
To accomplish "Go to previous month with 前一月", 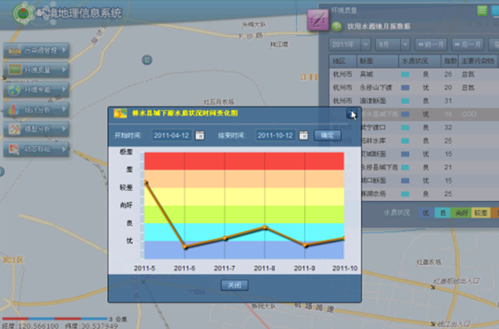I will point(431,44).
